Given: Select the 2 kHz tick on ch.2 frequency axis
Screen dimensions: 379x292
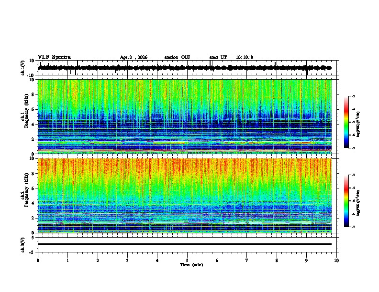Looking at the screenshot, I should click(x=33, y=218).
